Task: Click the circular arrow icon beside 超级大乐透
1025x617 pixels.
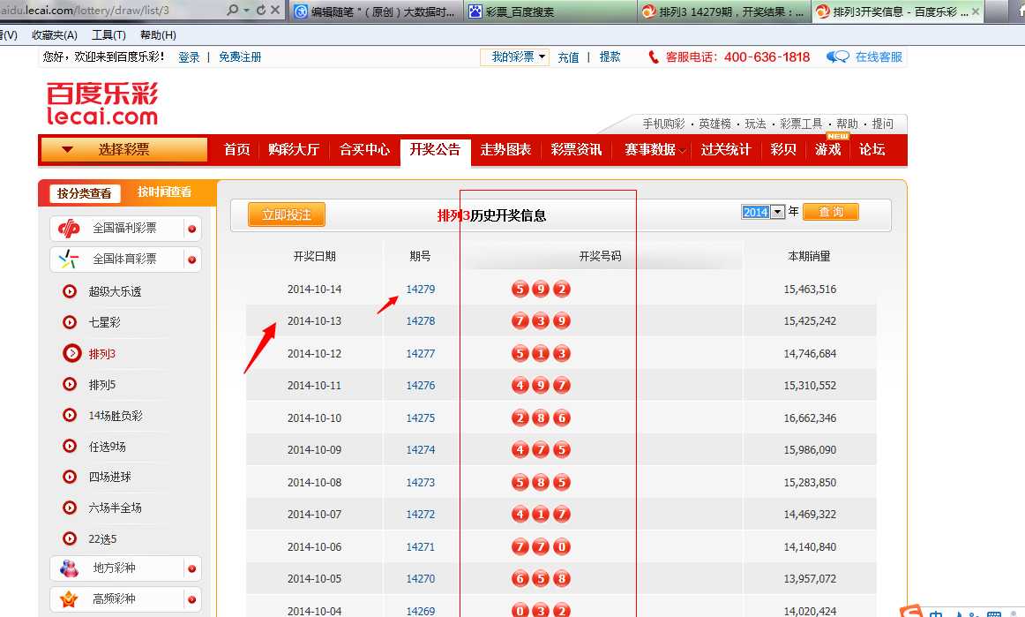Action: 70,291
